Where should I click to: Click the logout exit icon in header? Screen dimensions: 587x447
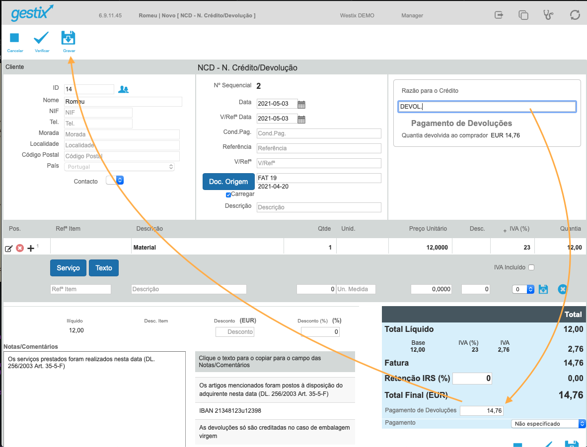tap(499, 15)
